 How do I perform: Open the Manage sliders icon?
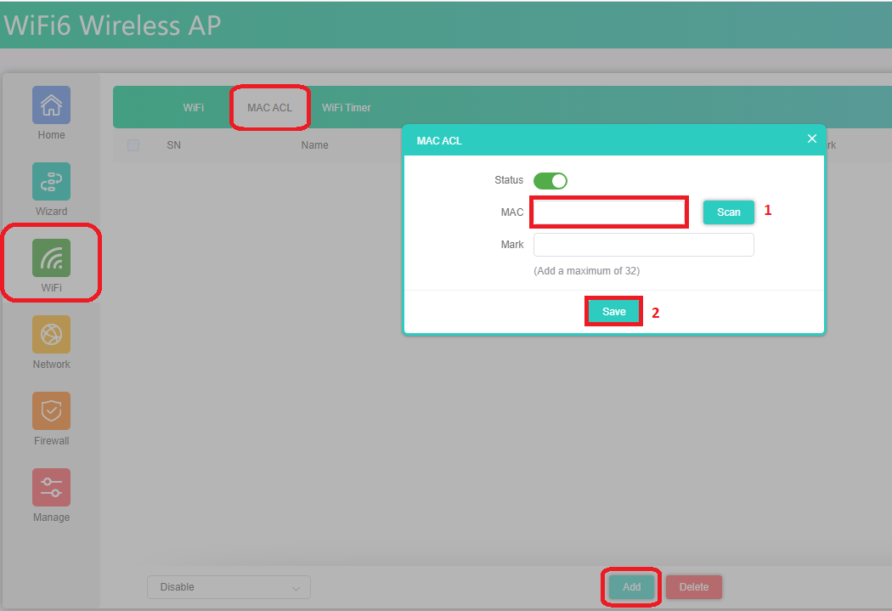51,488
